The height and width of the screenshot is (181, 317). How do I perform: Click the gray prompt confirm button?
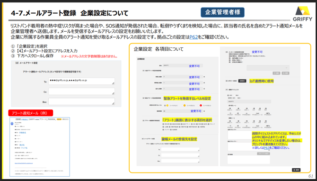264,154
